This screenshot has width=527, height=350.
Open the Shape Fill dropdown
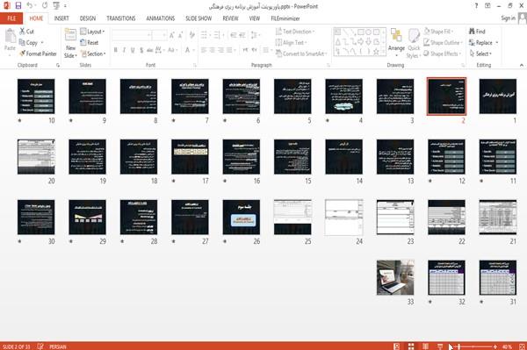point(438,32)
